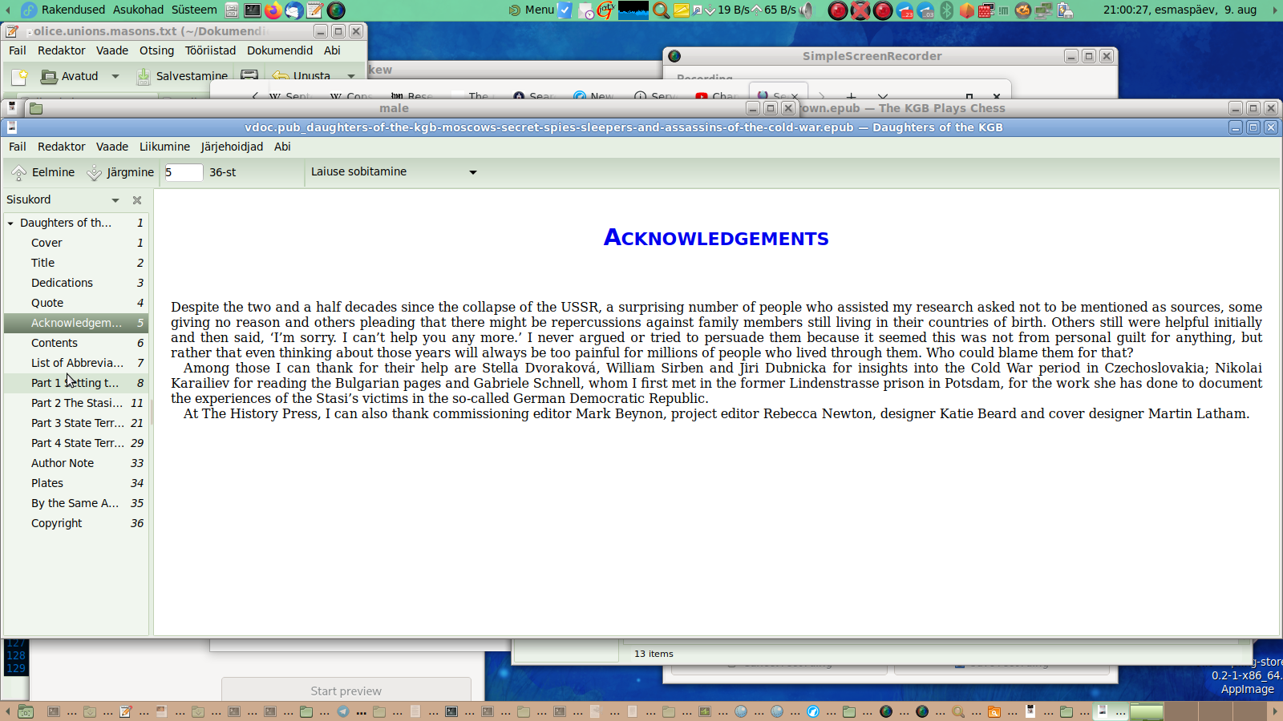Go to previous page with Eelmine arrow

(x=43, y=172)
